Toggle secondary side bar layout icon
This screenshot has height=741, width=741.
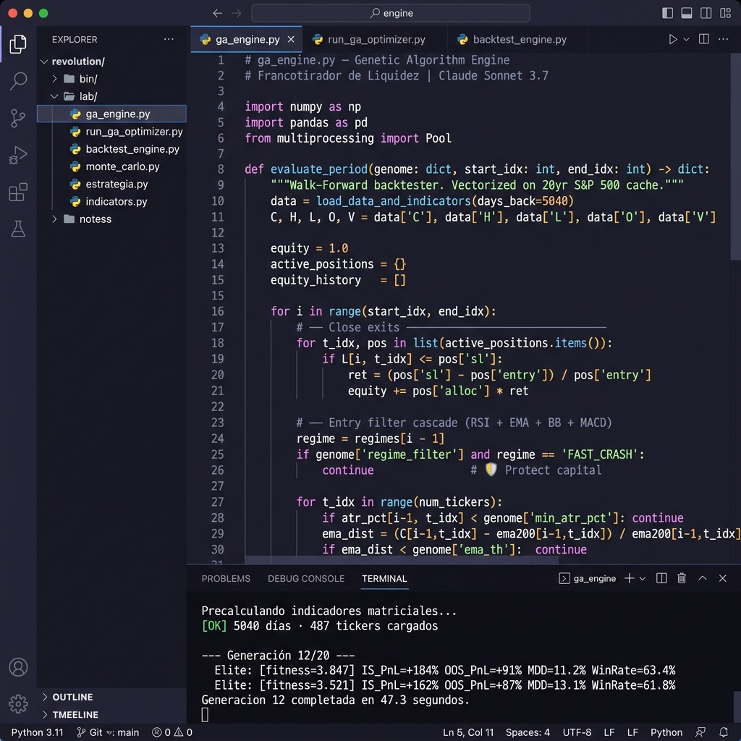(x=706, y=13)
